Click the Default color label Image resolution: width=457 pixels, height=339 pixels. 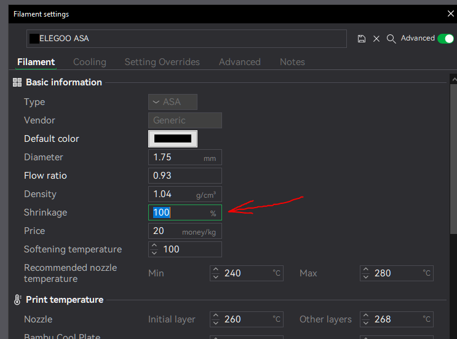click(x=51, y=139)
